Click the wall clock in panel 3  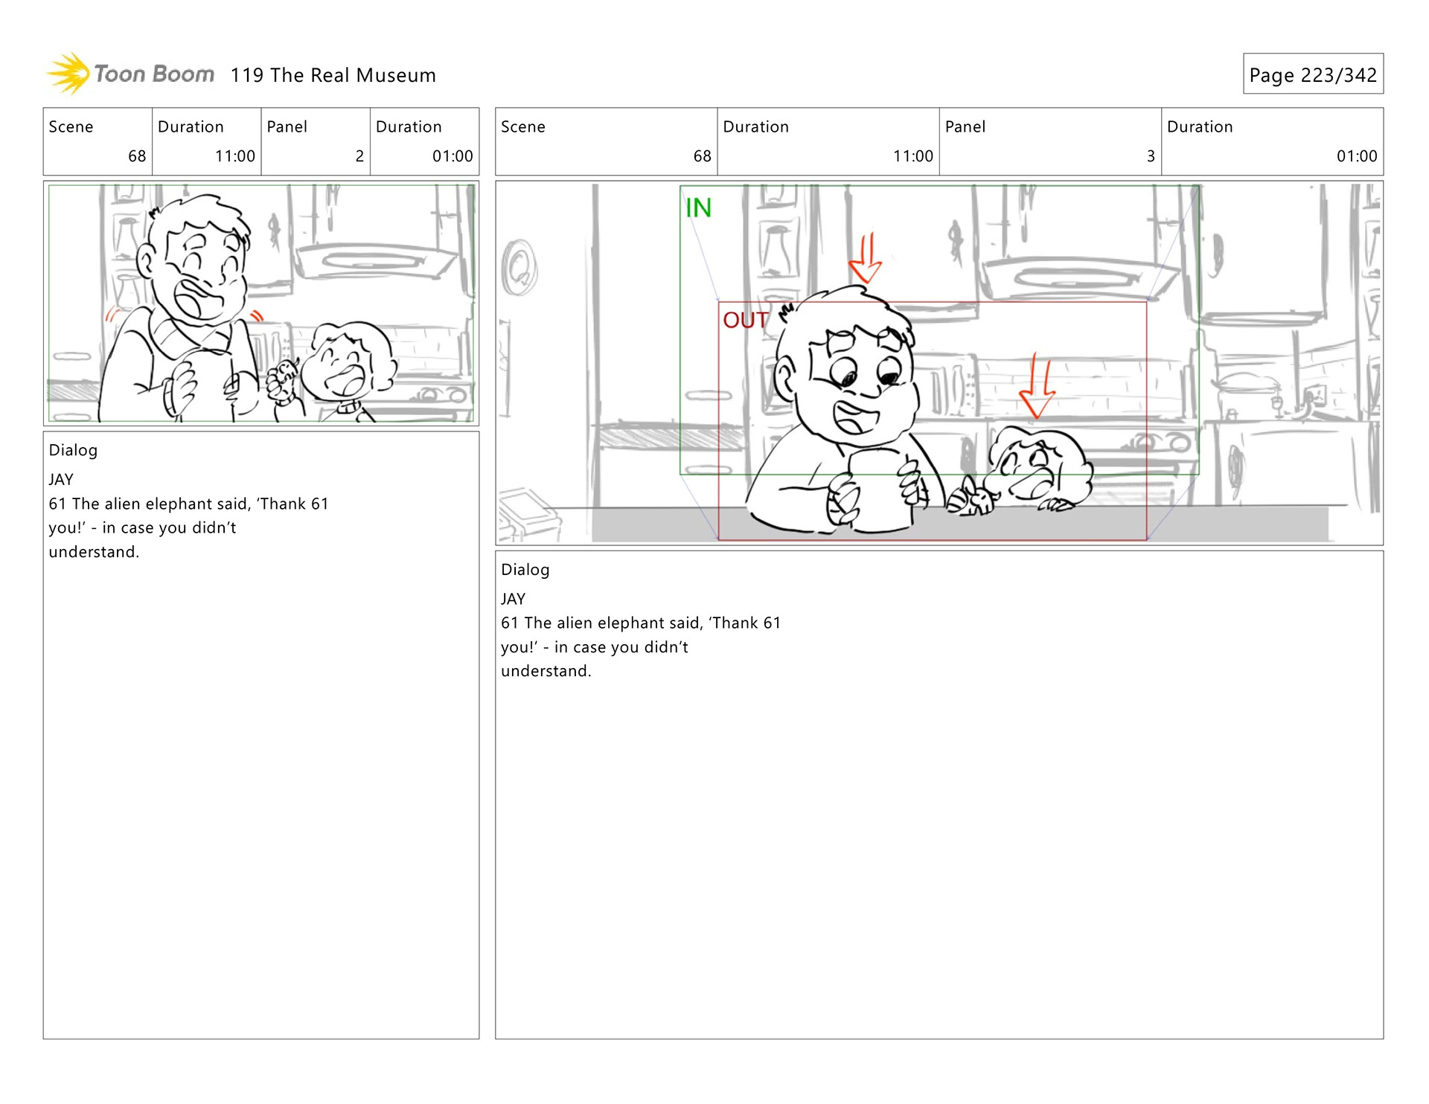click(519, 268)
